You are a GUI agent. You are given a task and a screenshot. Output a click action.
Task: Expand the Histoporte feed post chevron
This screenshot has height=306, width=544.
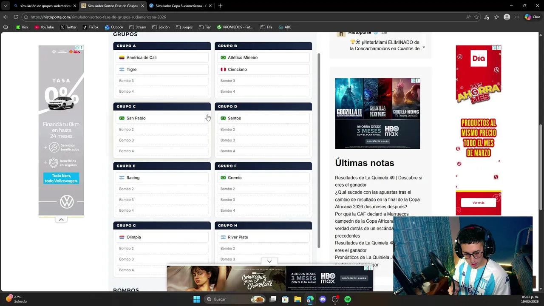(x=423, y=47)
